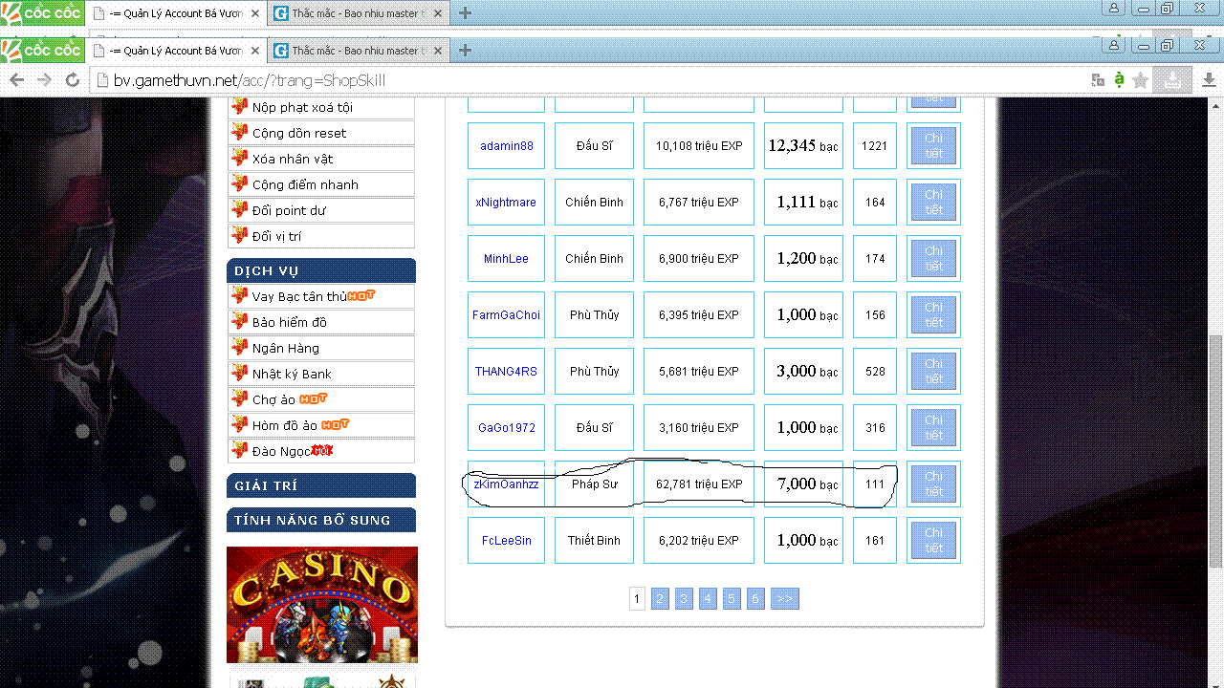Image resolution: width=1224 pixels, height=688 pixels.
Task: Go to page 3 in pagination
Action: point(684,599)
